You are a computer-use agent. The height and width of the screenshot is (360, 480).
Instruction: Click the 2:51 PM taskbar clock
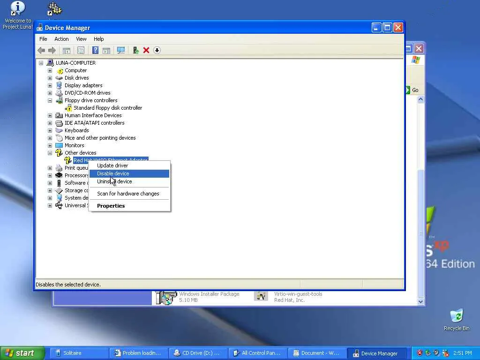(x=463, y=353)
